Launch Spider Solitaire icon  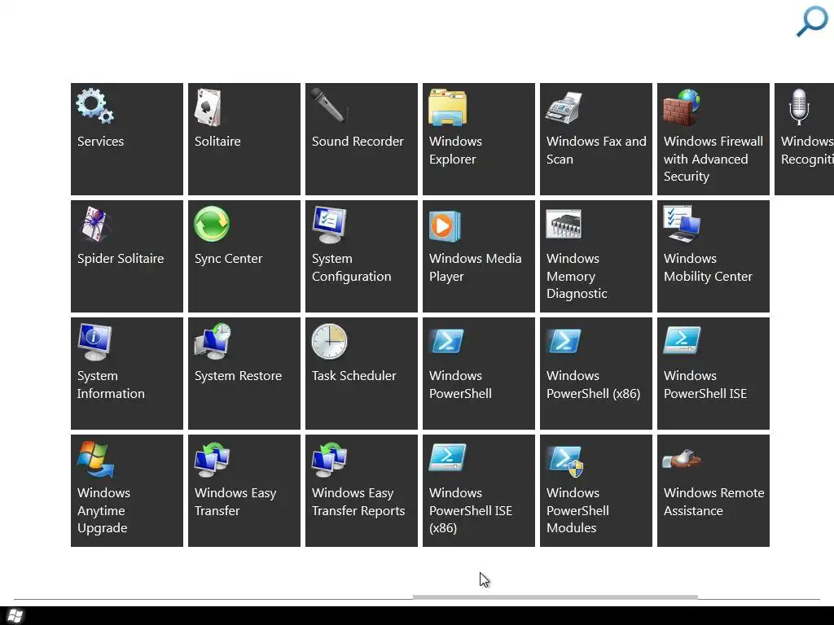coord(95,225)
